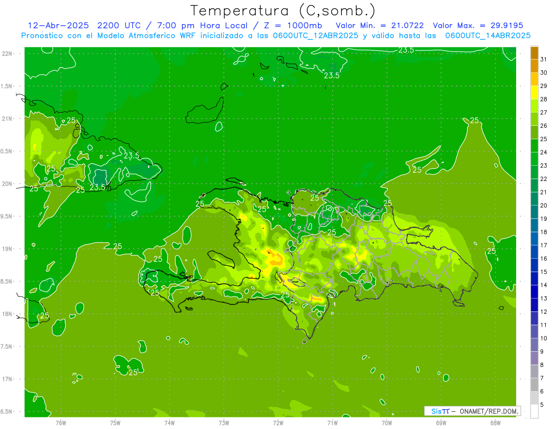Click the blue 'SisTT' logo text
Viewport: 556px width, 429px height.
[440, 411]
